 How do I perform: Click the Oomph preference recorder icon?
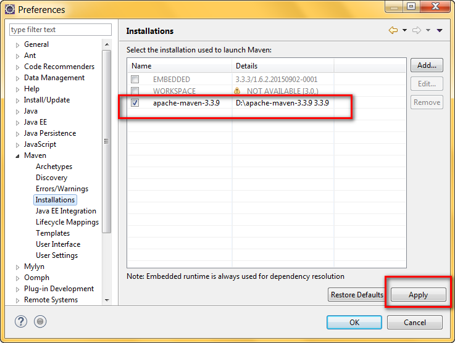(x=40, y=321)
